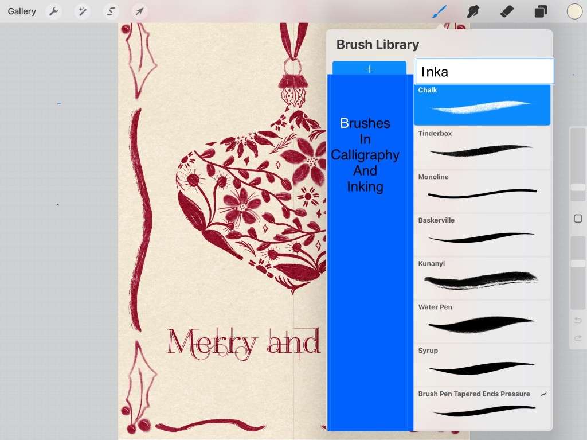Tap the Brush tool icon
Viewport: 587px width, 440px height.
click(439, 11)
